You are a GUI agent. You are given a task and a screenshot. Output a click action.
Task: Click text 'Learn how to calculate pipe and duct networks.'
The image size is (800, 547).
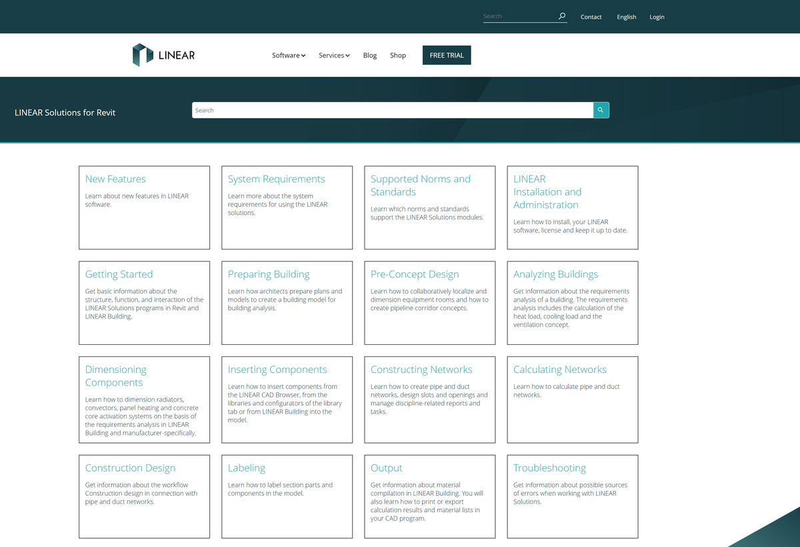(566, 391)
